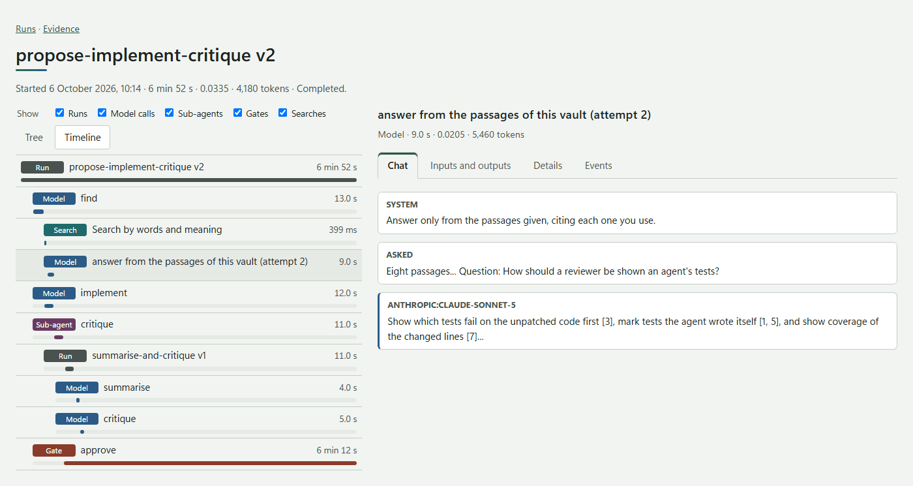The image size is (913, 486).
Task: Select the summarise-and-critique v1 run row
Action: [188, 359]
